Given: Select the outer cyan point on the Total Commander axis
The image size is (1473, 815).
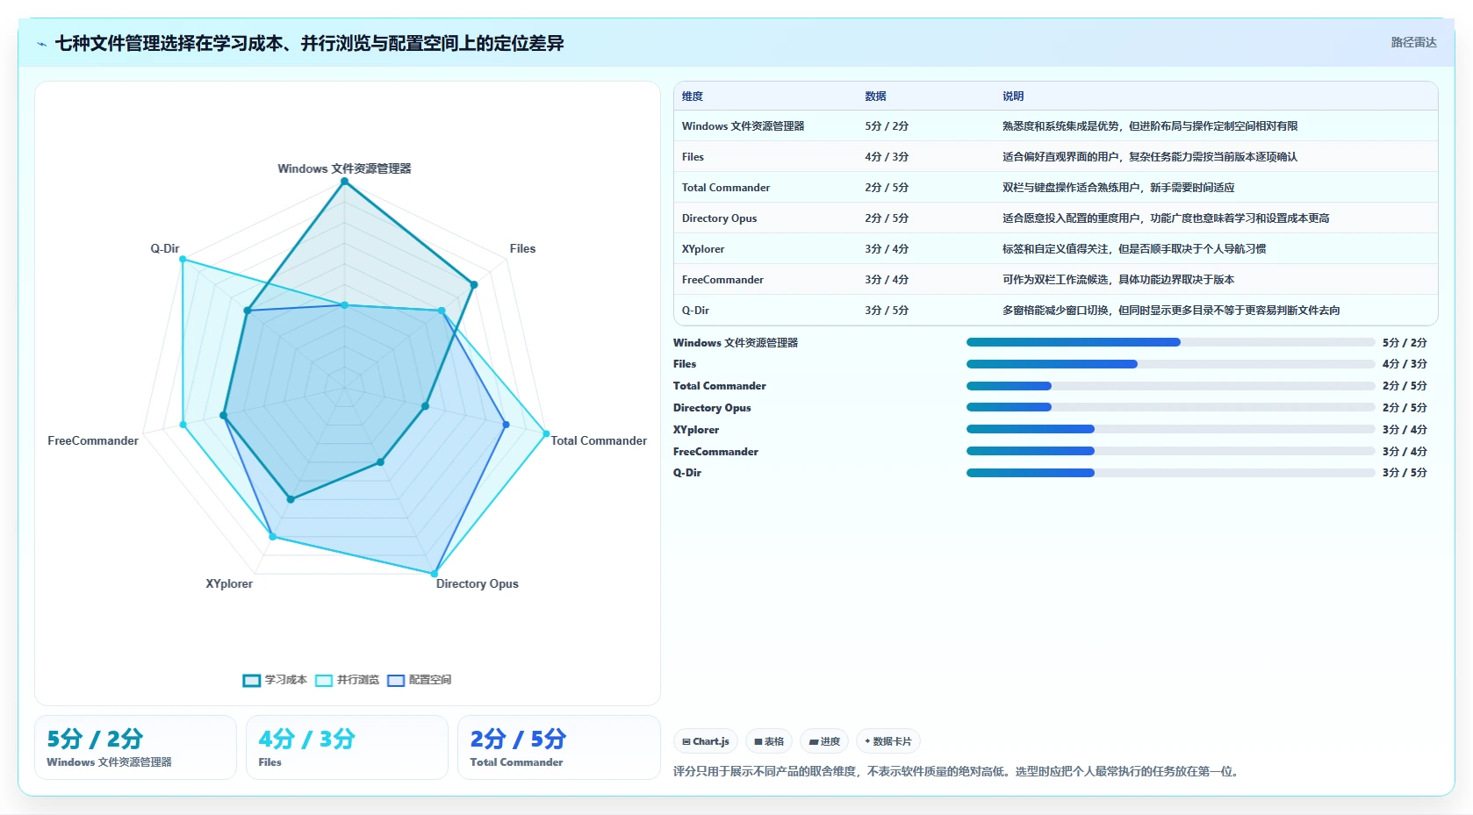Looking at the screenshot, I should pos(546,433).
